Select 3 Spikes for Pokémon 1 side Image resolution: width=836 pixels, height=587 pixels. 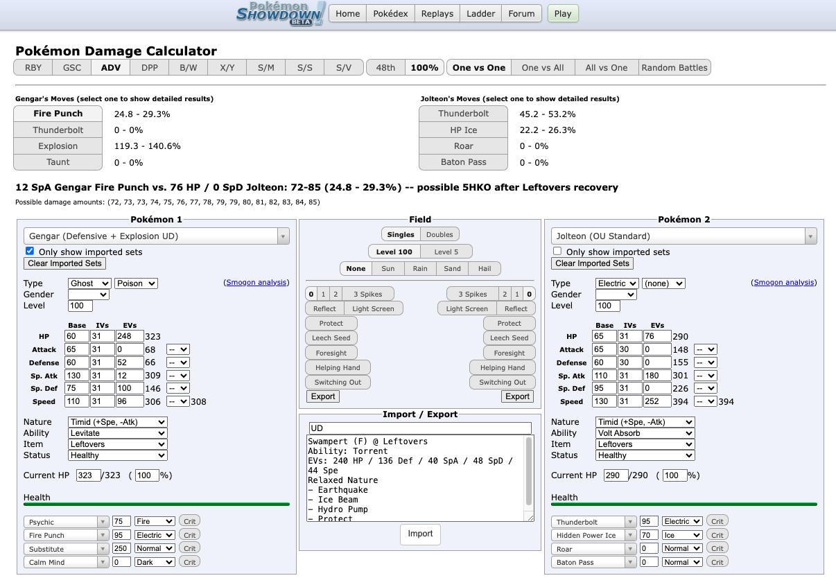368,294
